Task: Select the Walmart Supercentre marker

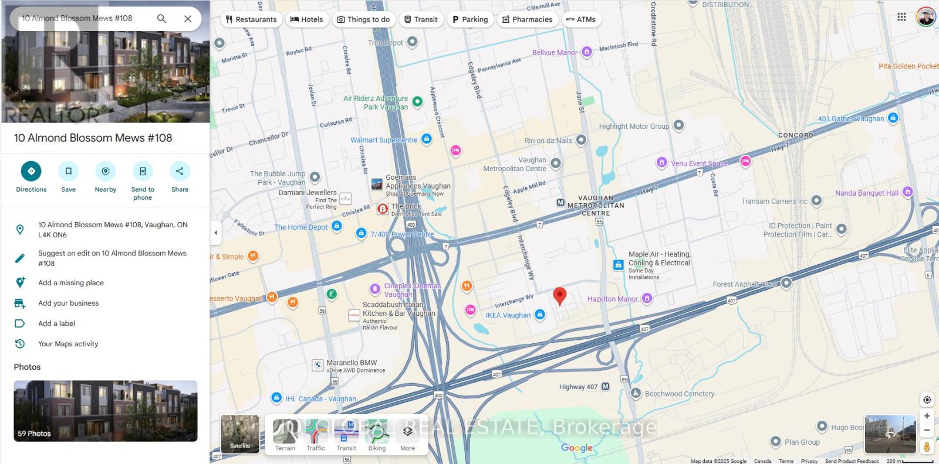Action: pos(427,139)
